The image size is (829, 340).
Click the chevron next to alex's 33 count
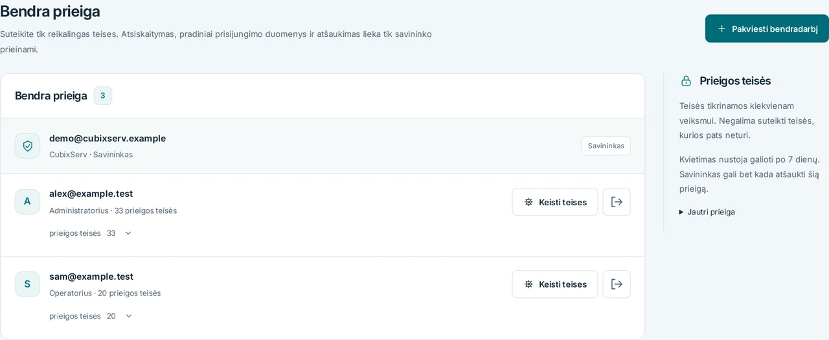click(128, 233)
